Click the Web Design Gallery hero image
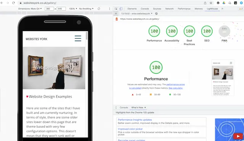244x141 pixels. [x=54, y=68]
